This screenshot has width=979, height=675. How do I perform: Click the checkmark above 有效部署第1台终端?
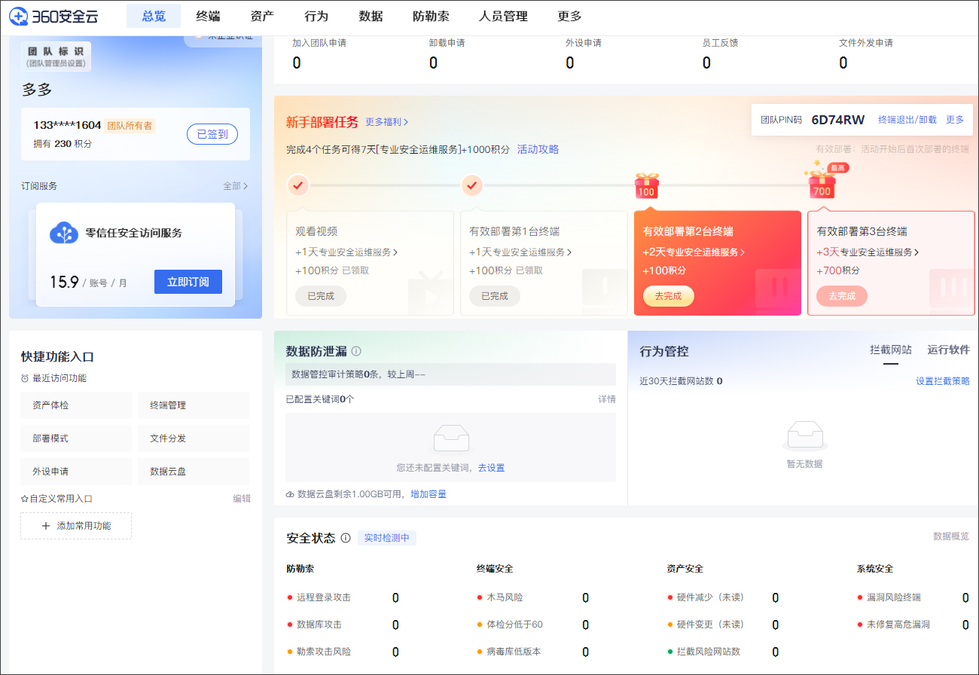(472, 185)
